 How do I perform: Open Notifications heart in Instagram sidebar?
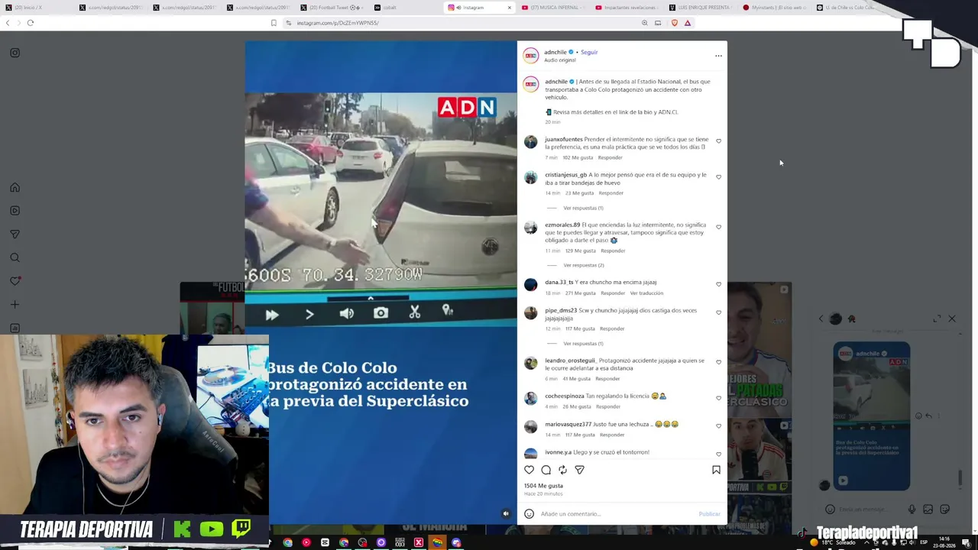click(15, 281)
